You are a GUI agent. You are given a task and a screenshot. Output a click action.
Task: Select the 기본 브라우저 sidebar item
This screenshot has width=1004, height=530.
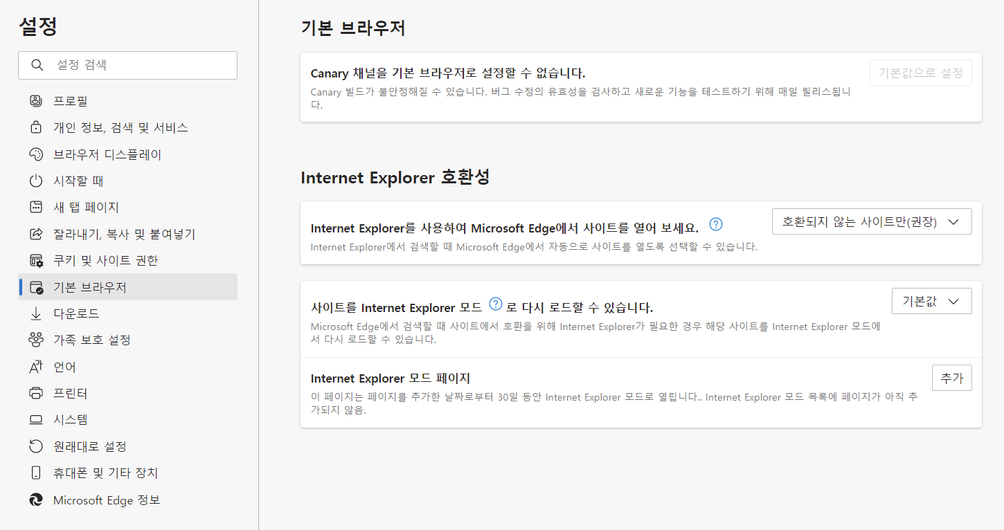coord(127,287)
